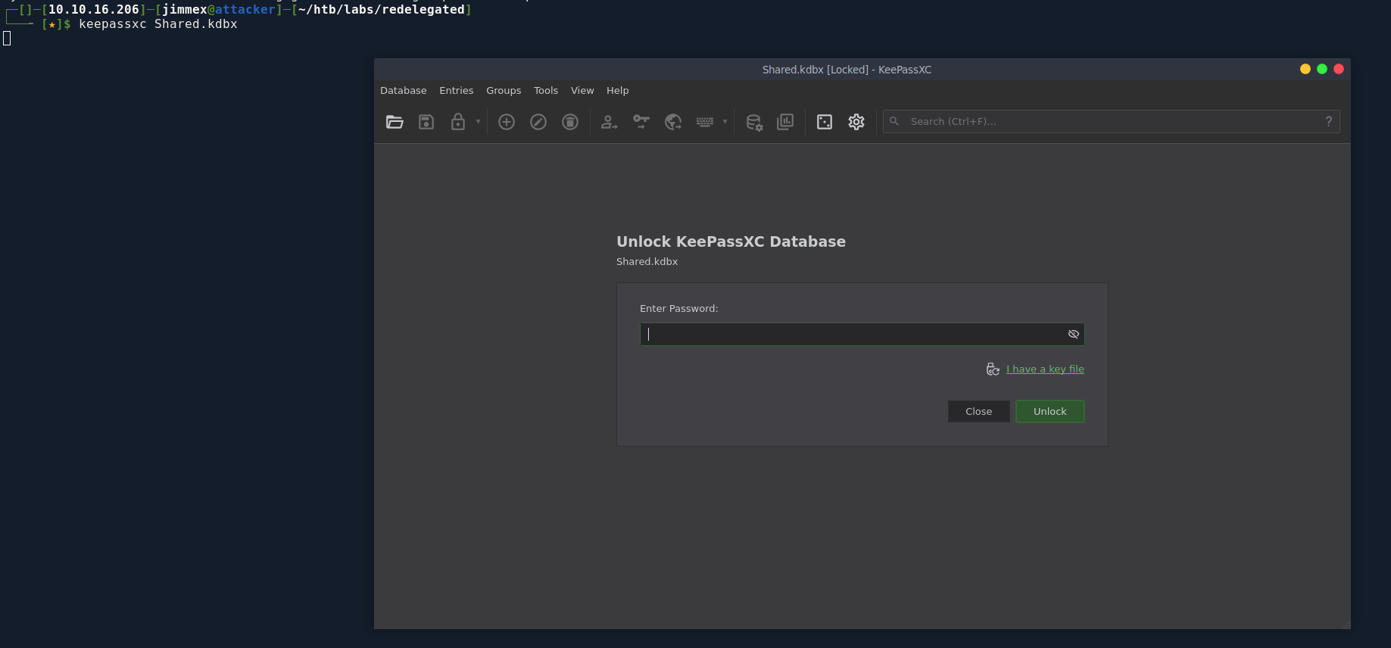Viewport: 1391px width, 648px height.
Task: Click the 'Enter Password:' label
Action: pyautogui.click(x=679, y=309)
